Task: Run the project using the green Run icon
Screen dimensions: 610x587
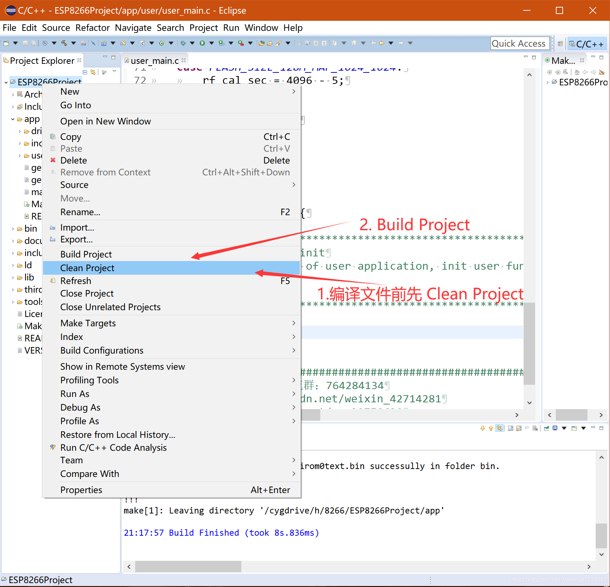Action: coord(203,43)
